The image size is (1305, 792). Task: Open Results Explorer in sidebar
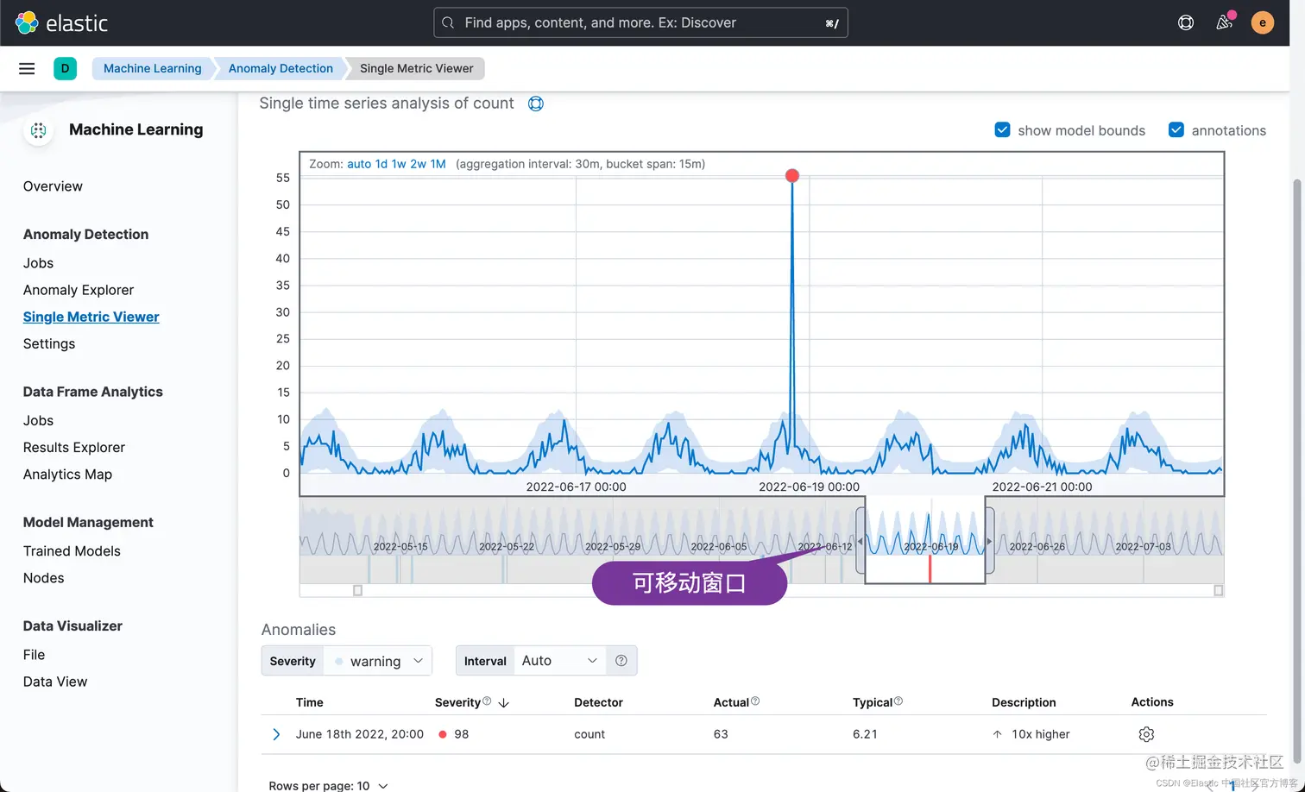(74, 447)
